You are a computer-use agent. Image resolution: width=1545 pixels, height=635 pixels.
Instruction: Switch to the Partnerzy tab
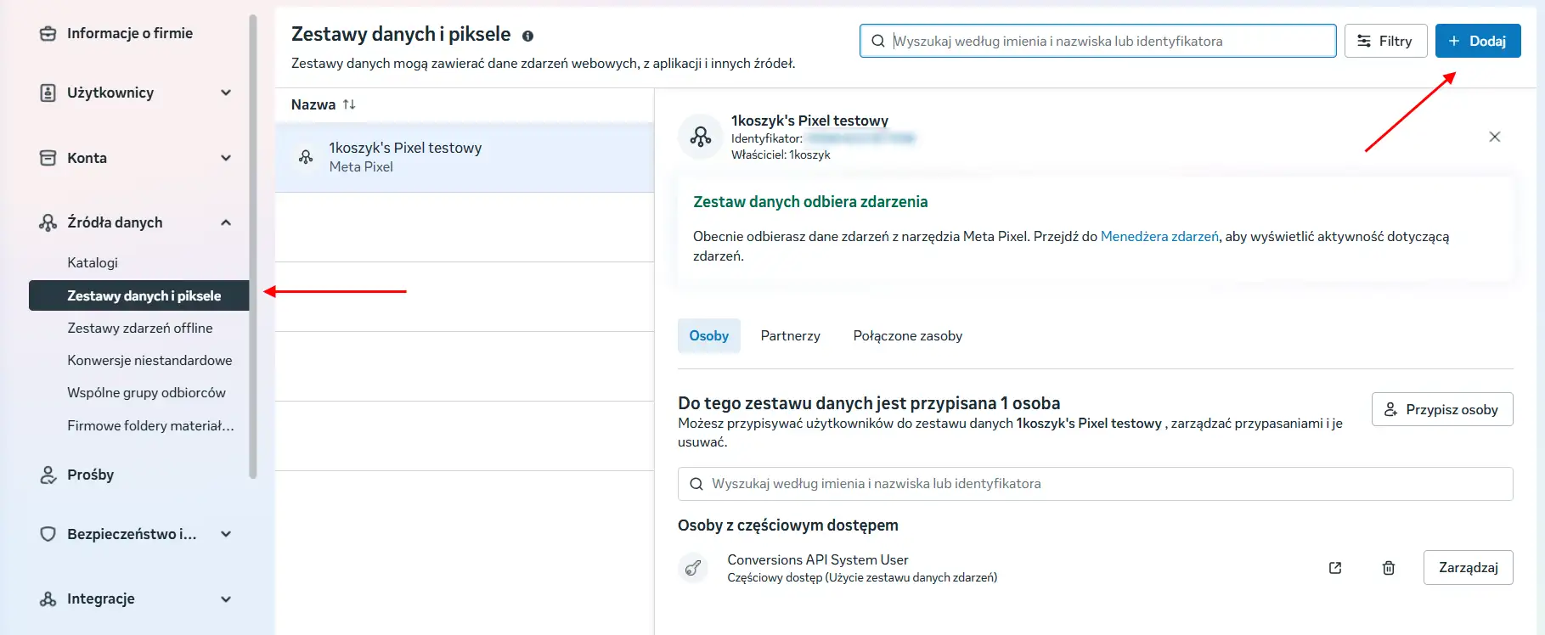point(791,336)
